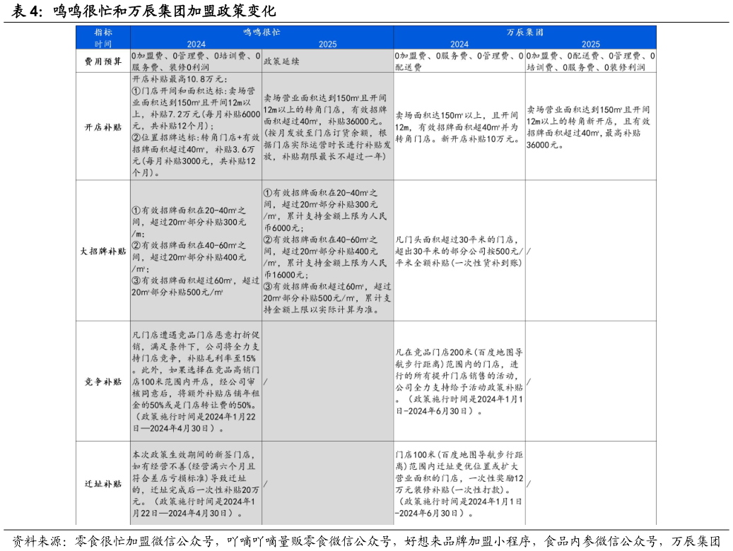Select cell '一次性奖励12万元装修补贴'
Image resolution: width=733 pixels, height=551 pixels.
point(459,484)
